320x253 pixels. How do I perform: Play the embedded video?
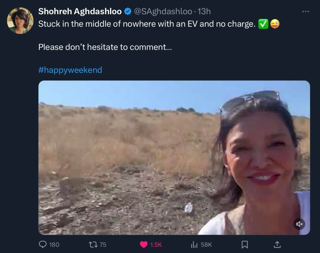(x=174, y=158)
